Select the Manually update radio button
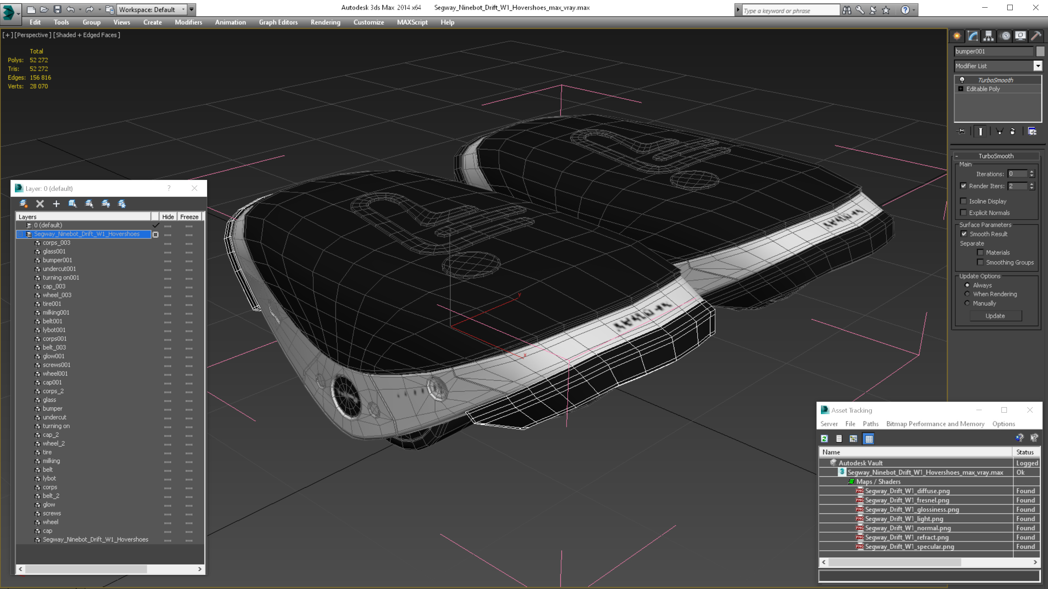This screenshot has width=1048, height=589. [968, 303]
